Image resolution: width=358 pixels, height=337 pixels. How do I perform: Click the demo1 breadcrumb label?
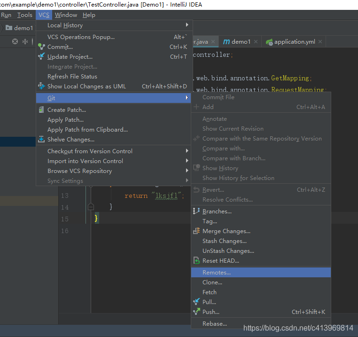click(x=23, y=28)
